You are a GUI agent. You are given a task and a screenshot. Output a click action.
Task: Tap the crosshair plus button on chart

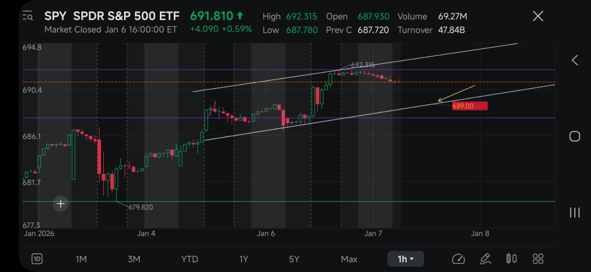coord(61,204)
